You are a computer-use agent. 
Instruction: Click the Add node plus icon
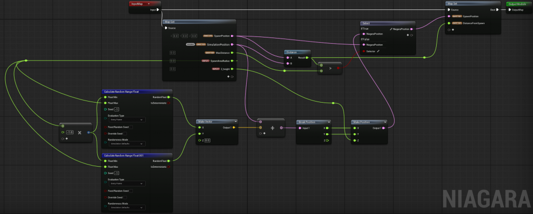coord(272,127)
